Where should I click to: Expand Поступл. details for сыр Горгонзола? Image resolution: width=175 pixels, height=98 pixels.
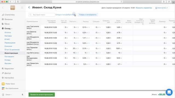coord(78,27)
